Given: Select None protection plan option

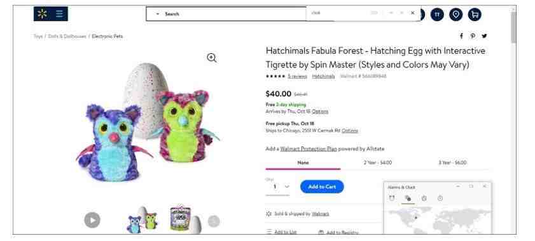Looking at the screenshot, I should [x=303, y=163].
